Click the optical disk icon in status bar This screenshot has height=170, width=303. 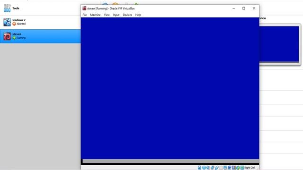pos(204,168)
